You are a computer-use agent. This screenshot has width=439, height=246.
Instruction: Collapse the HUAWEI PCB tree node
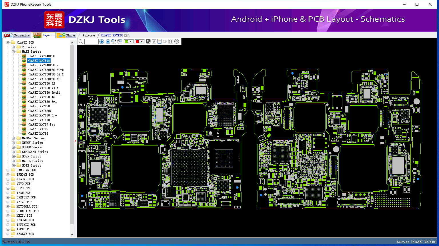[x=8, y=43]
